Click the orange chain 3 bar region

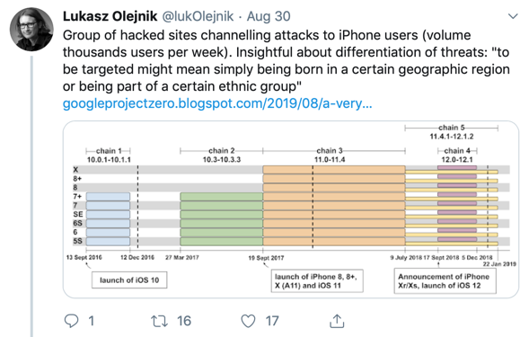coord(334,205)
